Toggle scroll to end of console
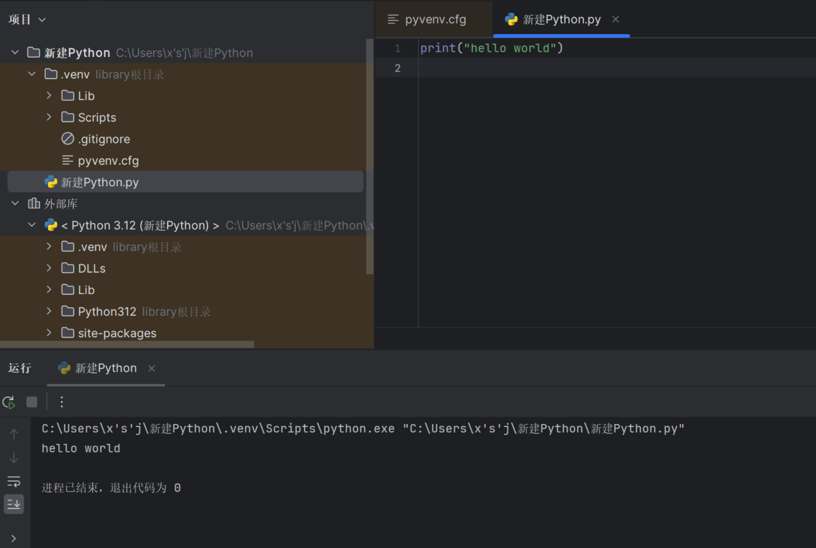This screenshot has width=816, height=548. coord(14,505)
